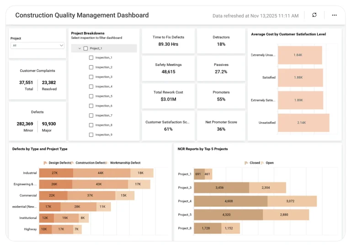Click the Net Promoter Score 36% value
The width and height of the screenshot is (351, 246).
point(221,129)
